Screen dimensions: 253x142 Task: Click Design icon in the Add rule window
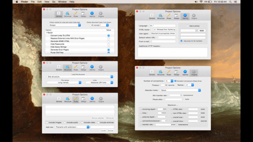(x=83, y=99)
